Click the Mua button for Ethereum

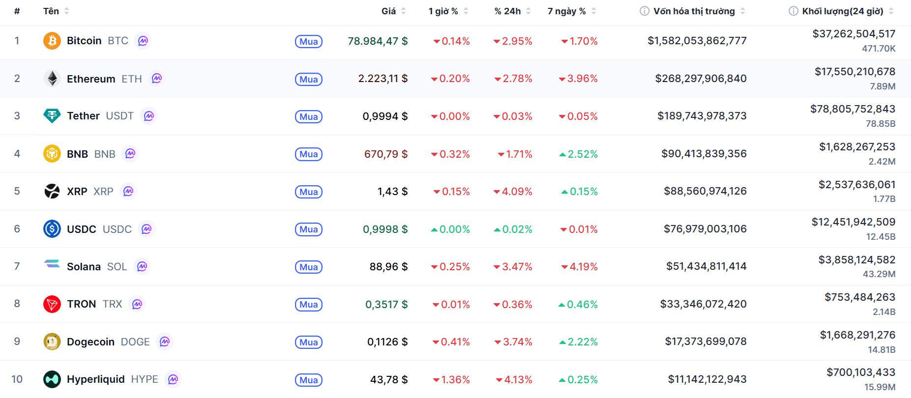(x=309, y=79)
